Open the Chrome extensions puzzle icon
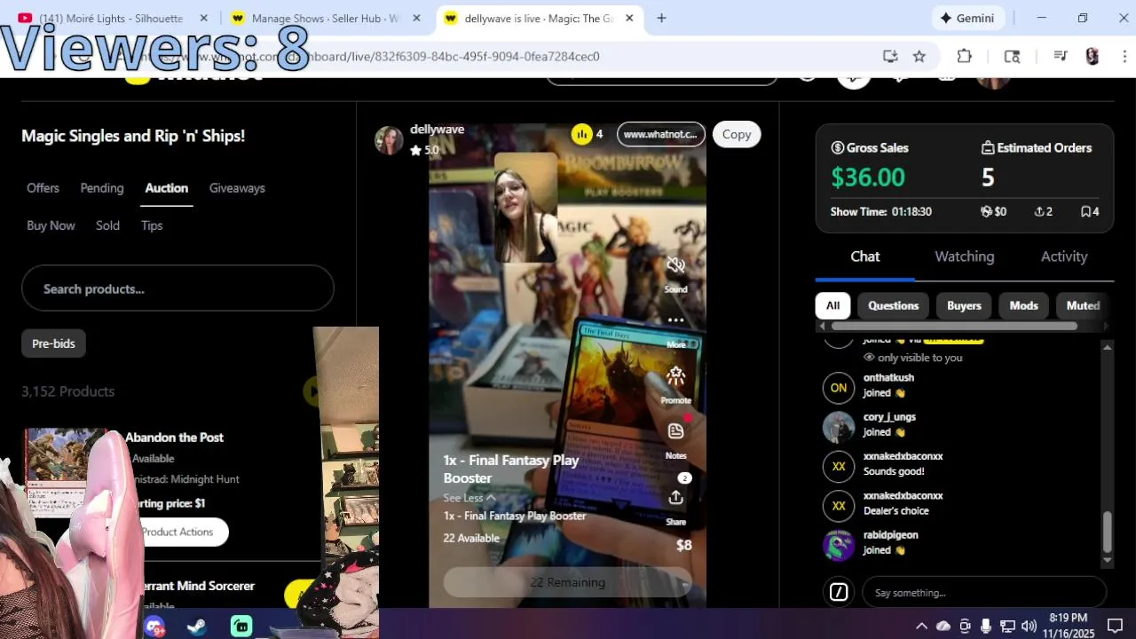The height and width of the screenshot is (639, 1136). point(965,56)
